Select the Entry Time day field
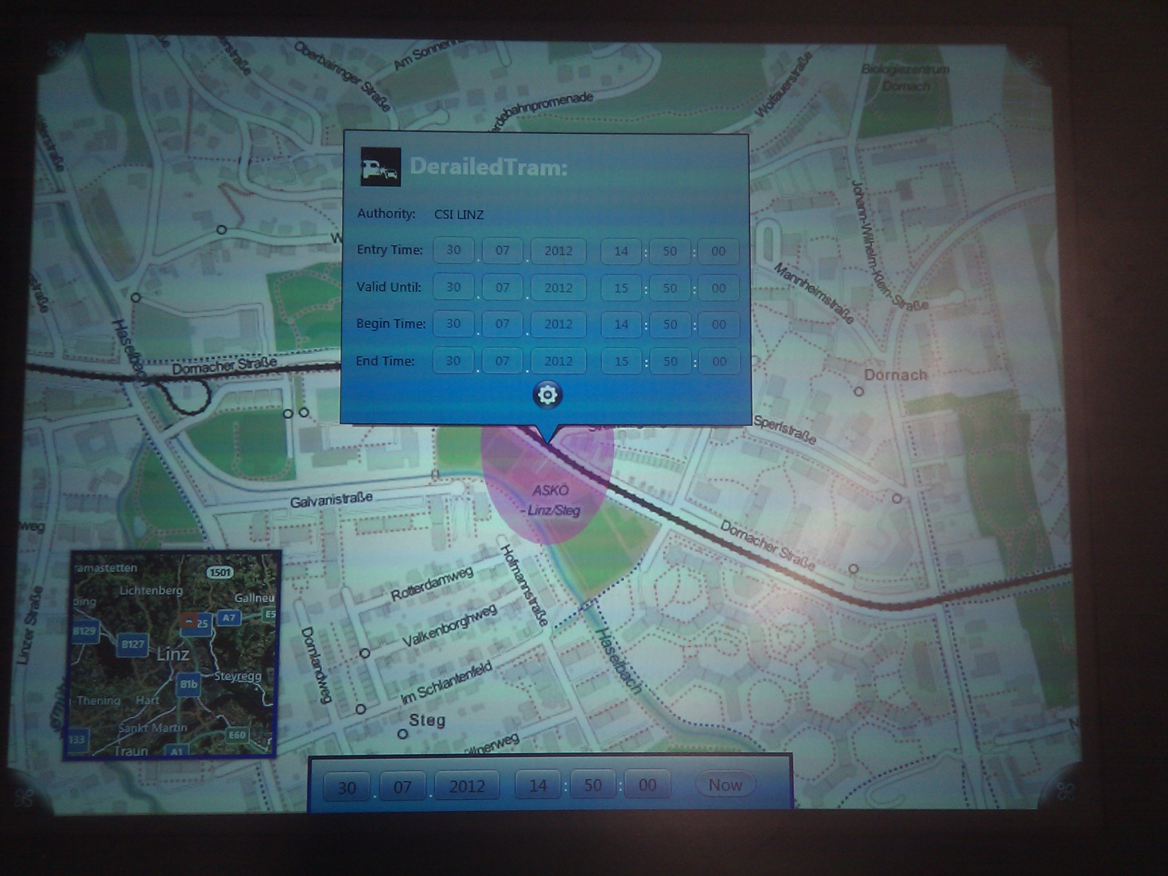 [453, 250]
